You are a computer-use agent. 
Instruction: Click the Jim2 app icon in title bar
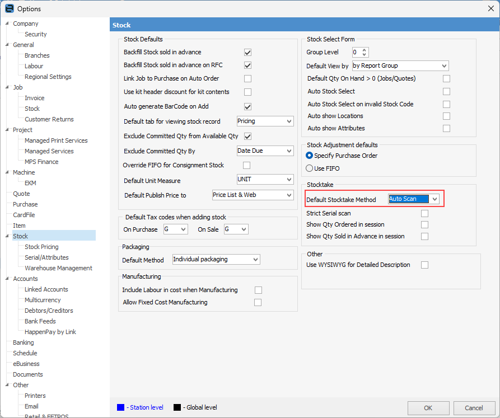click(10, 8)
